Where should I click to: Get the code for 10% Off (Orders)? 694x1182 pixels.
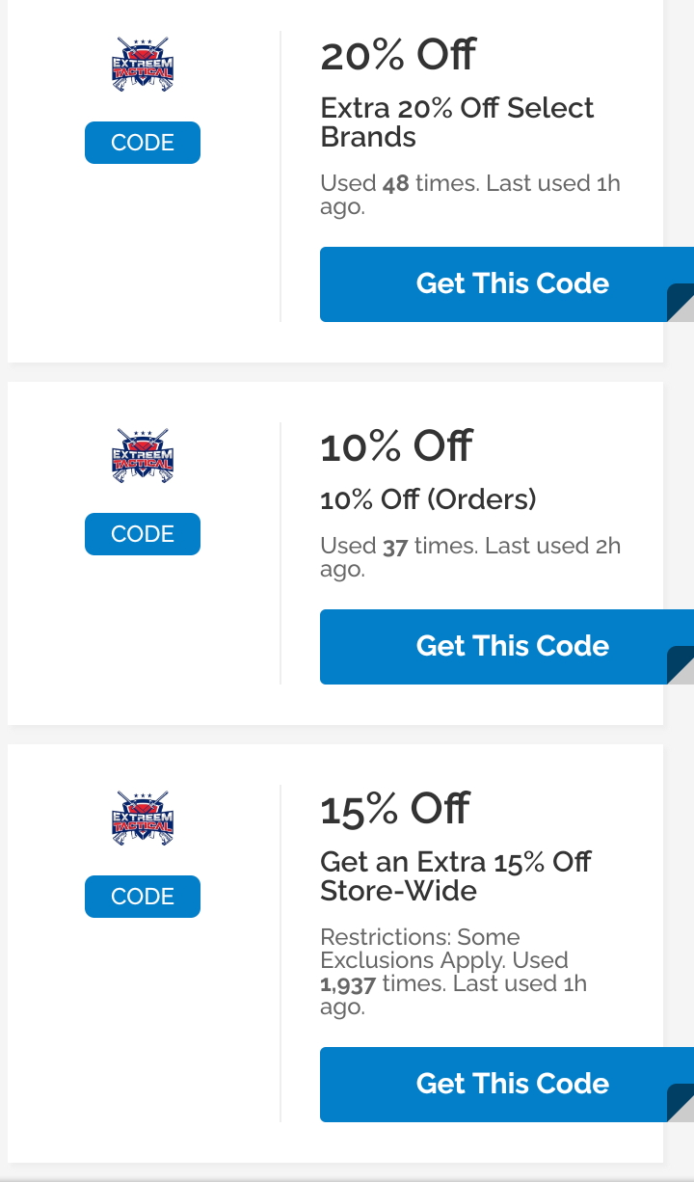pyautogui.click(x=507, y=647)
